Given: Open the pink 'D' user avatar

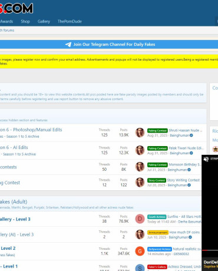Looking at the screenshot, I should (x=140, y=219).
